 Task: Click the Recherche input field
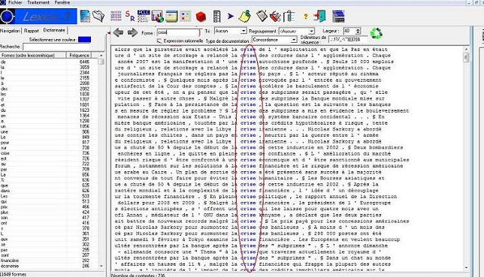56,47
